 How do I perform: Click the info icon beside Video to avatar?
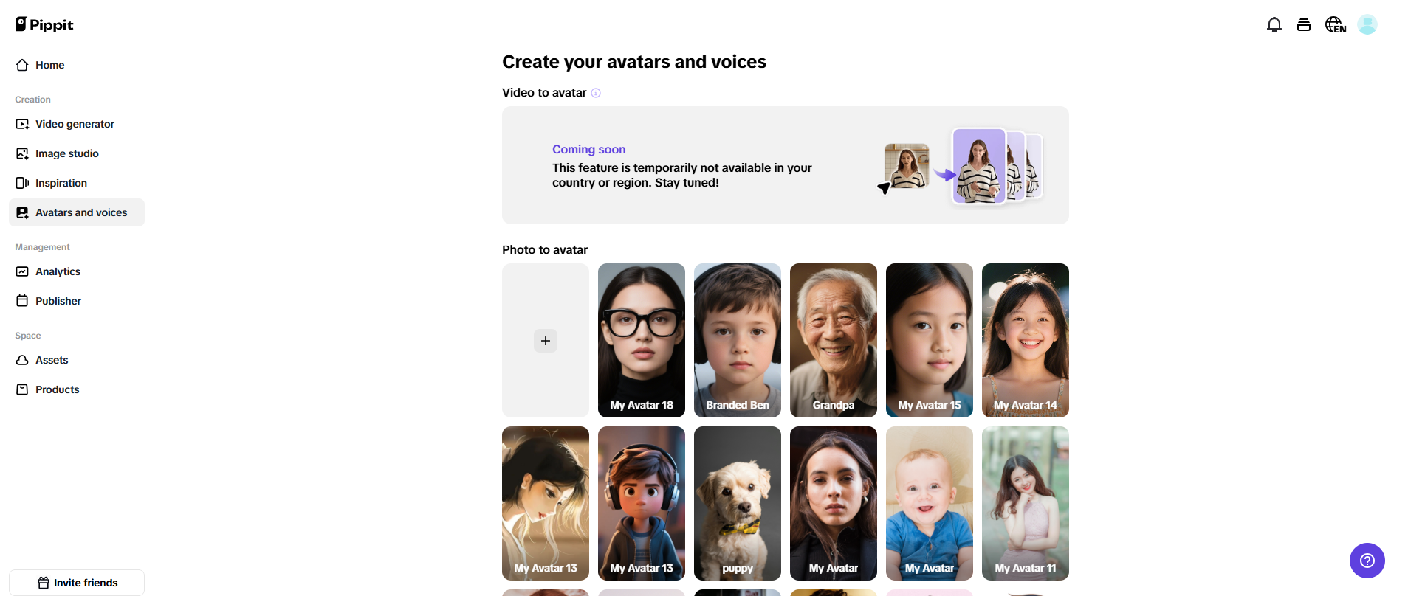[x=596, y=93]
